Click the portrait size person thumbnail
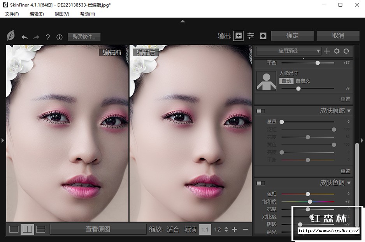The width and height of the screenshot is (365, 242). [266, 81]
